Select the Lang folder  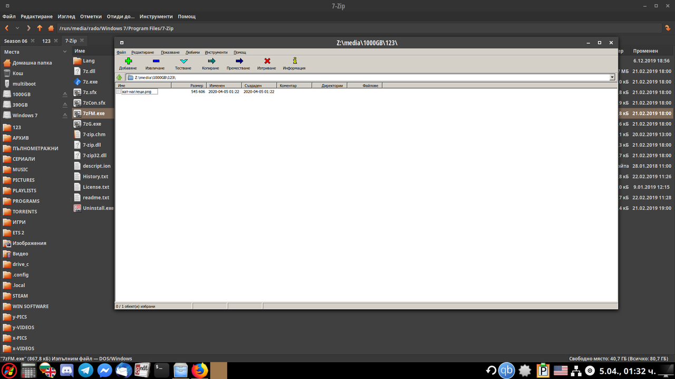click(x=89, y=61)
